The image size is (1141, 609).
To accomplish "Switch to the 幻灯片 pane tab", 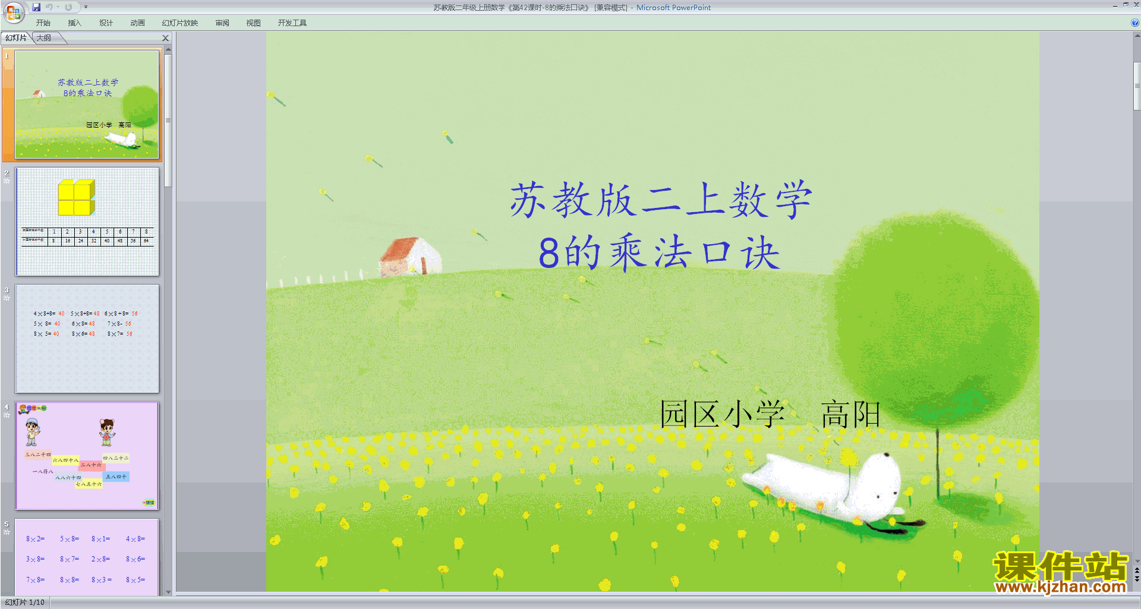I will pos(16,38).
